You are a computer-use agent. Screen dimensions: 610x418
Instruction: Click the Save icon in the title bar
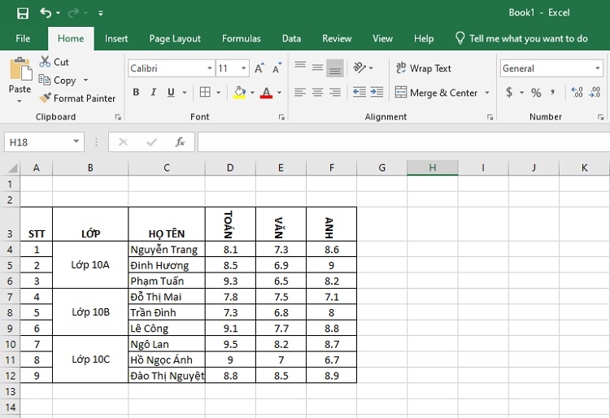click(23, 13)
